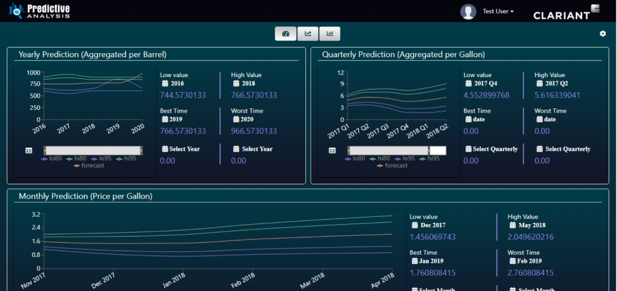Click the Clariant logo

point(566,13)
